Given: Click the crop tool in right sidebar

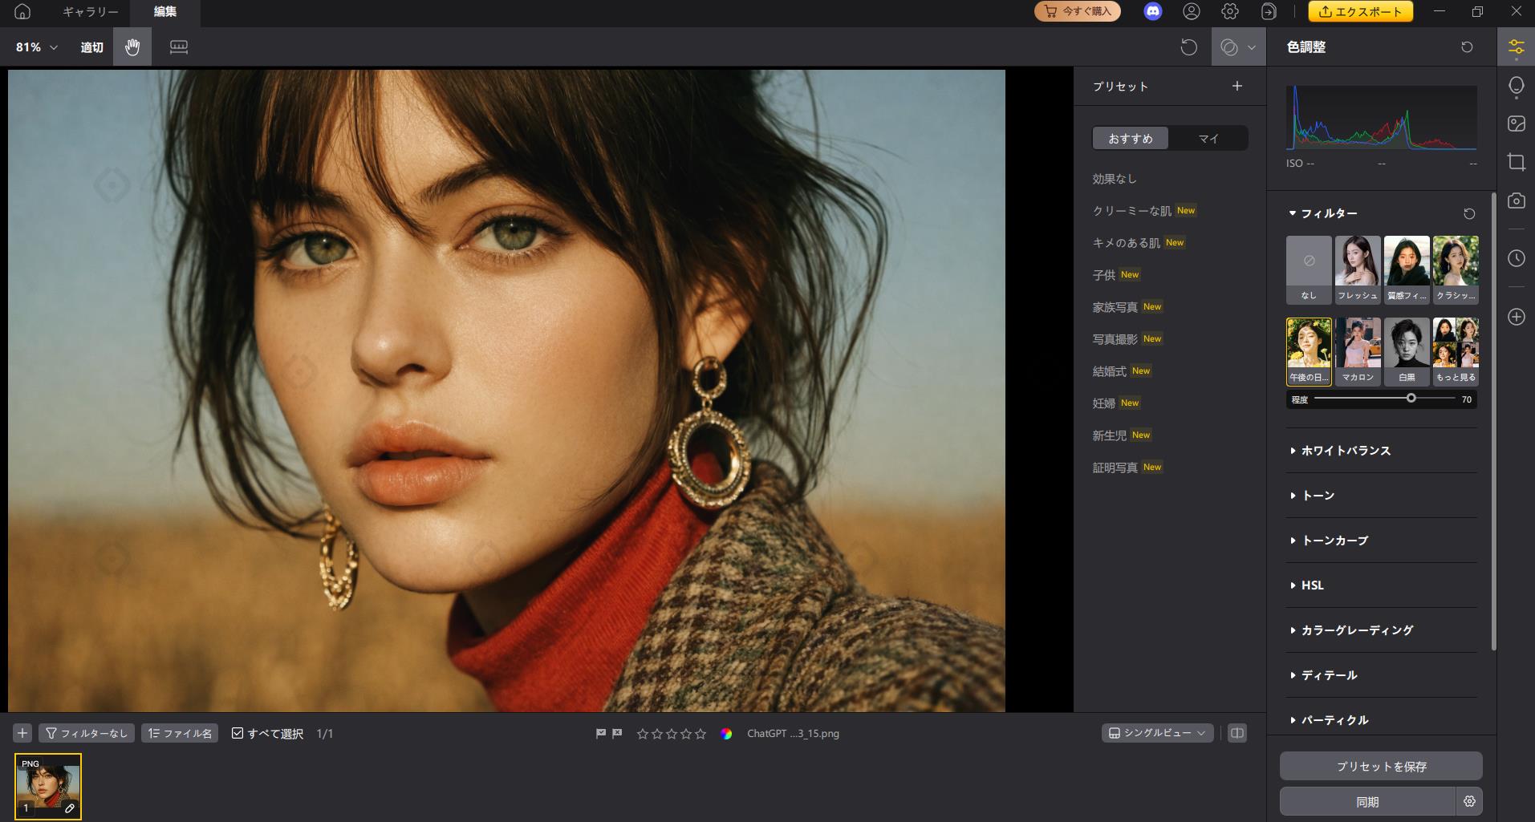Looking at the screenshot, I should click(1516, 162).
